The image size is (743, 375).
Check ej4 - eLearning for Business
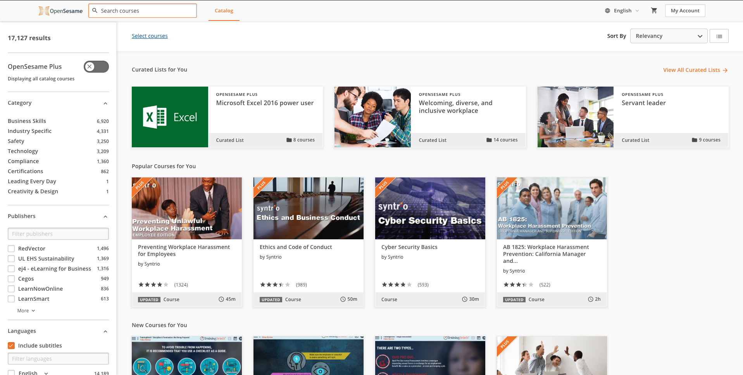[x=11, y=269]
